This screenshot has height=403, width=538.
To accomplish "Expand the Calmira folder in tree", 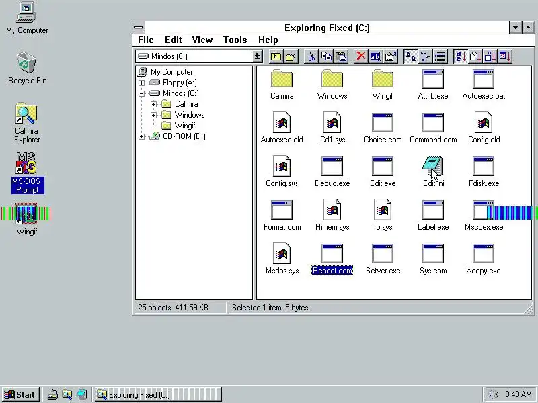I will (153, 104).
